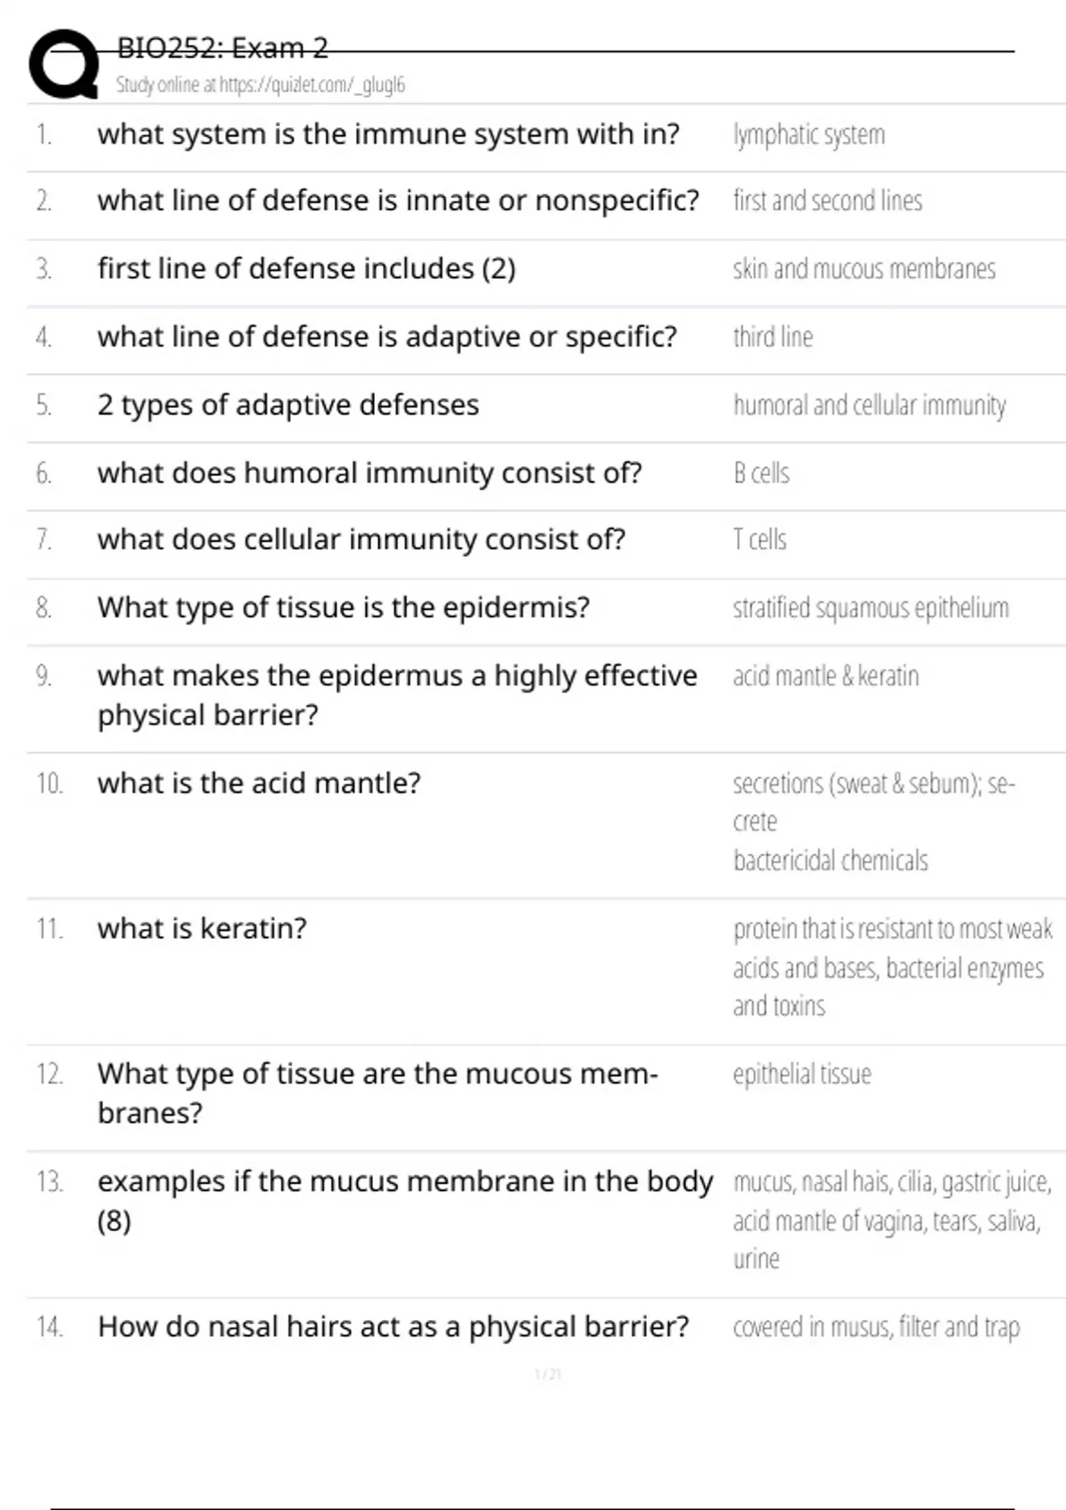The image size is (1066, 1510).
Task: Select the immune system question in row 1
Action: coord(388,134)
